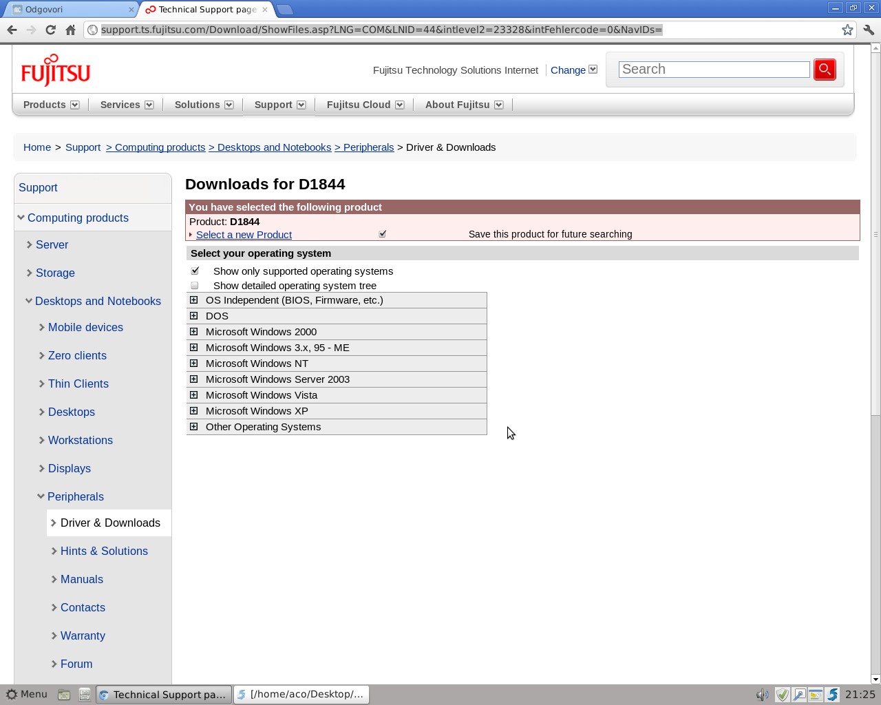Expand Microsoft Windows Vista entry
Screen dimensions: 881x705
tap(193, 395)
